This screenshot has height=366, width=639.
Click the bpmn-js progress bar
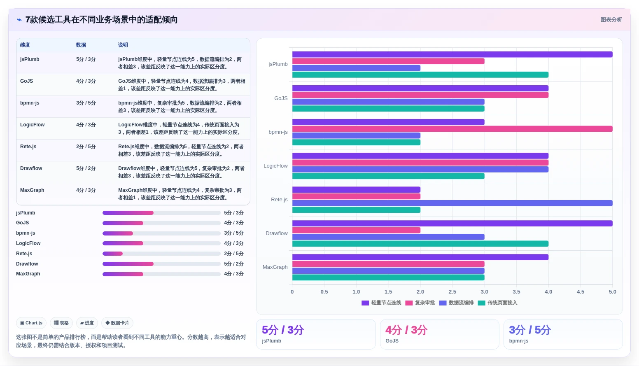[x=161, y=233]
